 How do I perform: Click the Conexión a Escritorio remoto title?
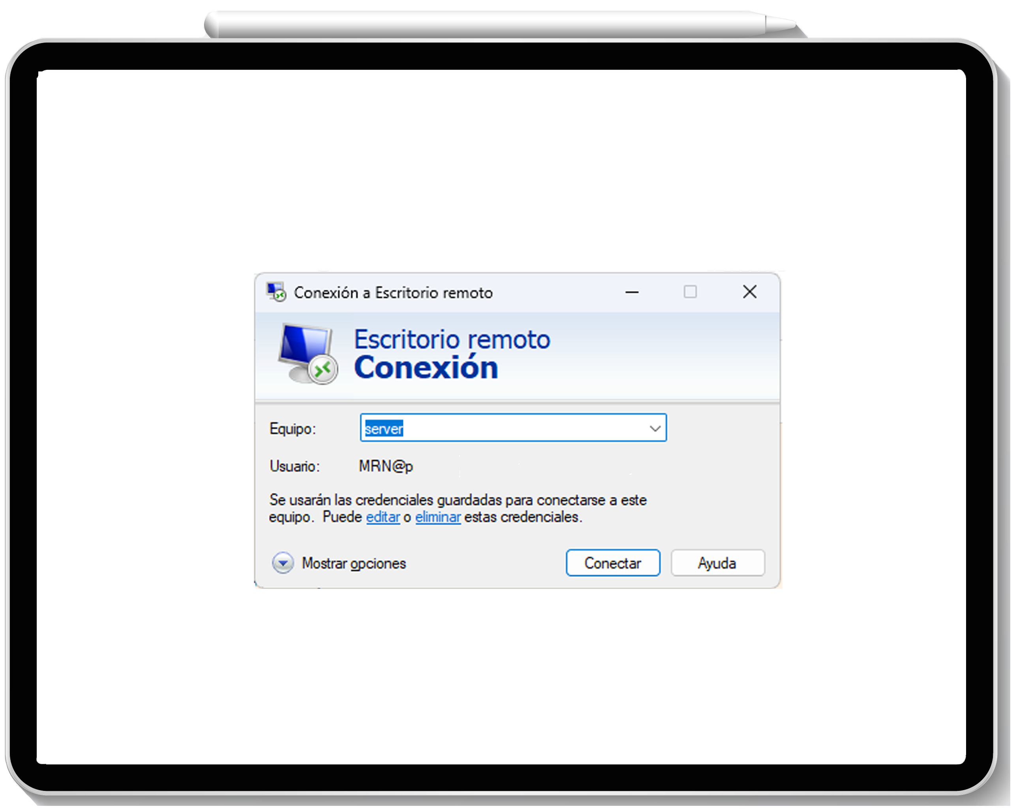393,293
